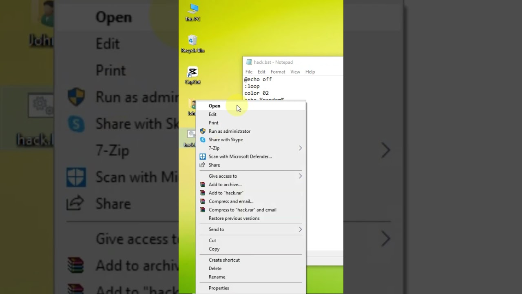This screenshot has width=522, height=294.
Task: Open This PC desktop icon
Action: point(193,13)
